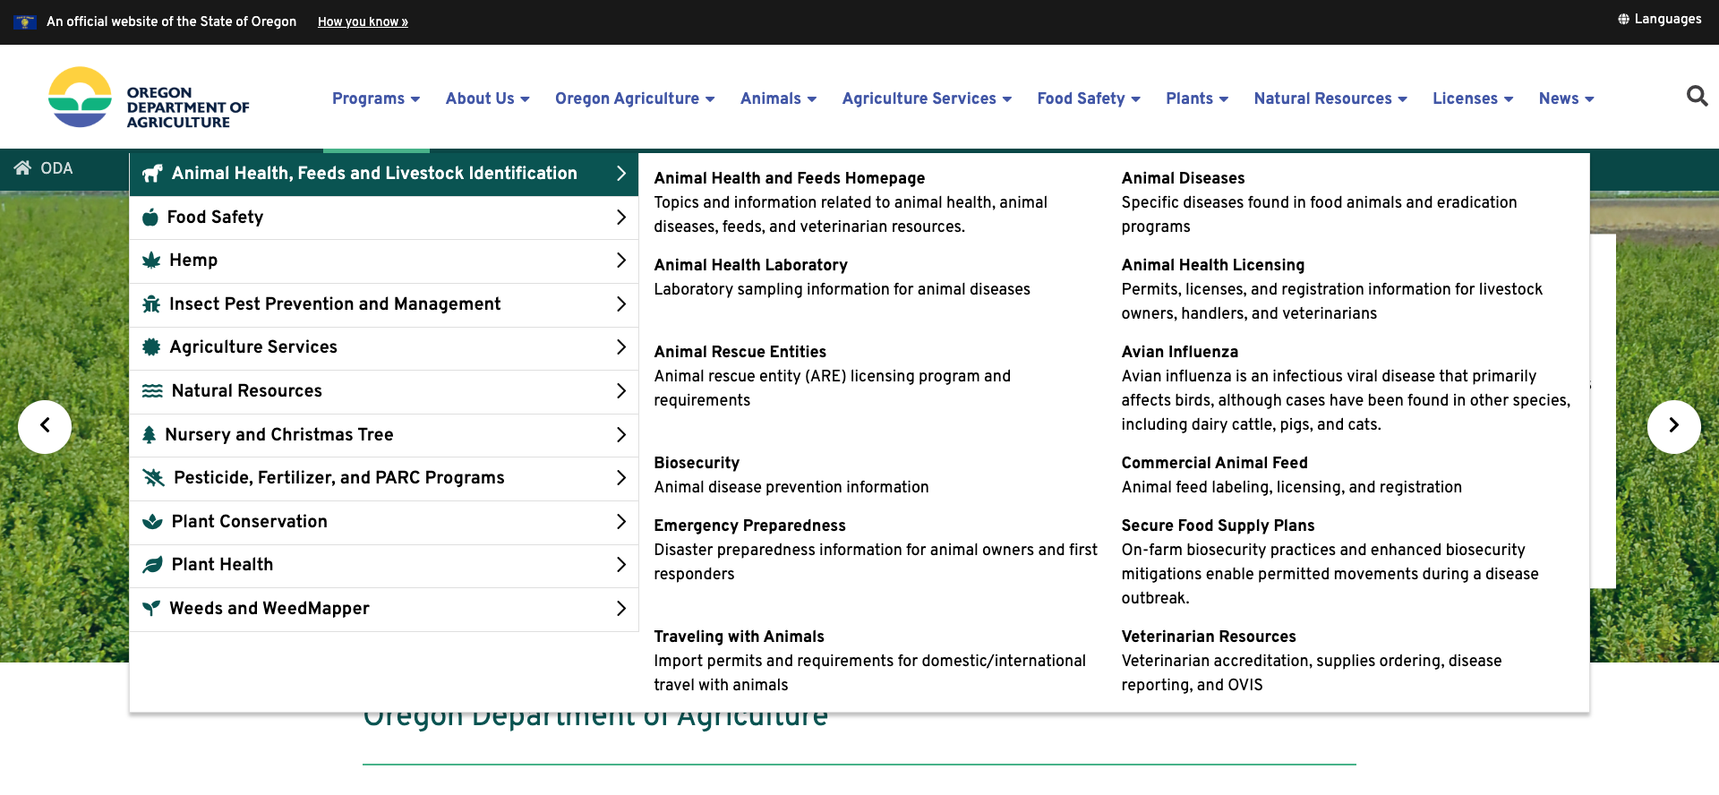
Task: Click the apple icon beside Food Safety
Action: pyautogui.click(x=150, y=217)
